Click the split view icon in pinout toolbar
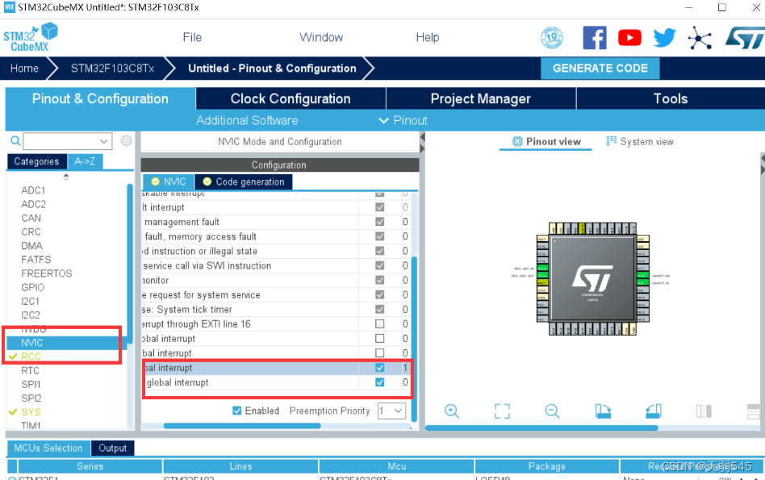Viewport: 765px width, 480px height. 704,411
